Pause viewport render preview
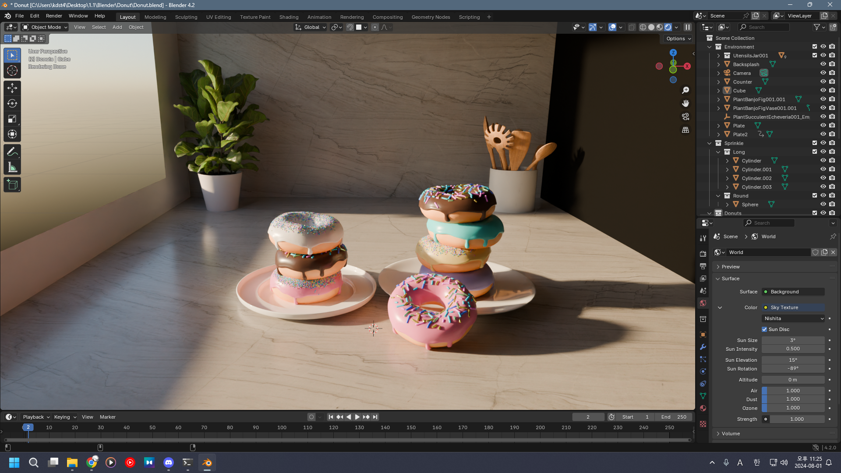This screenshot has height=473, width=841. pos(688,27)
